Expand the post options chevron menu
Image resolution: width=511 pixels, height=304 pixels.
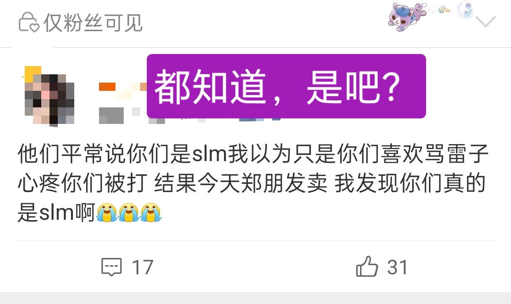point(485,21)
